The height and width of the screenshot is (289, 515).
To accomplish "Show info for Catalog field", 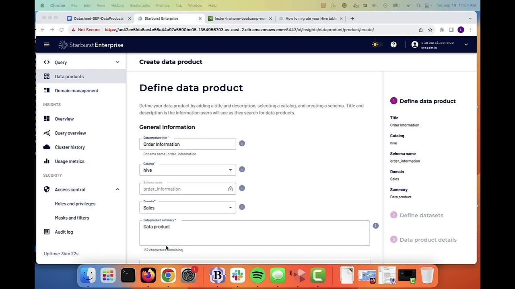I will pyautogui.click(x=242, y=169).
